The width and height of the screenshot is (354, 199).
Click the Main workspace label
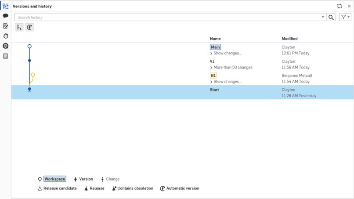[215, 47]
